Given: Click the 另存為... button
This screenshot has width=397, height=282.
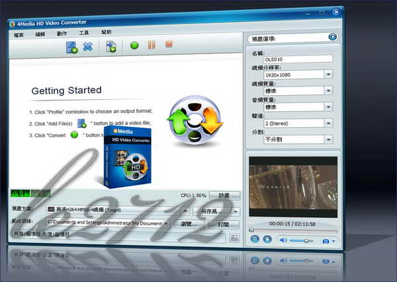Looking at the screenshot, I should coord(212,211).
